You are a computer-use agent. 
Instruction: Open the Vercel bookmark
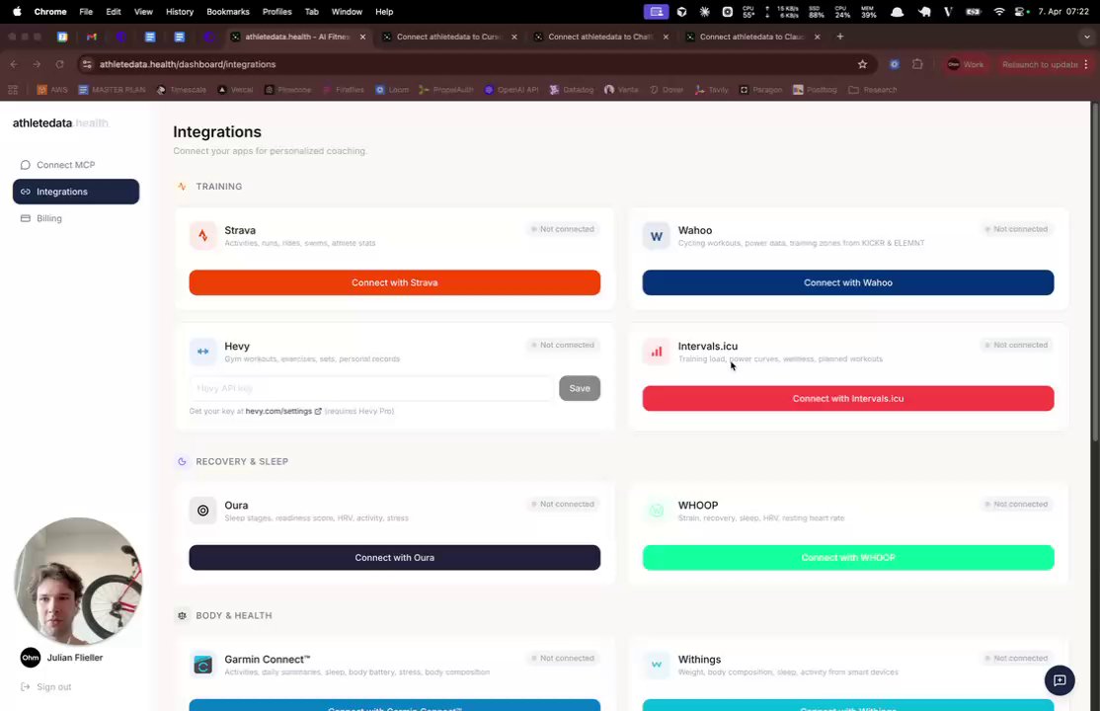tap(236, 90)
